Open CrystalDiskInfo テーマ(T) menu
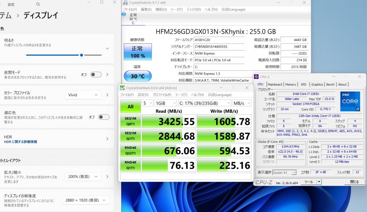The image size is (367, 212). tap(177, 10)
